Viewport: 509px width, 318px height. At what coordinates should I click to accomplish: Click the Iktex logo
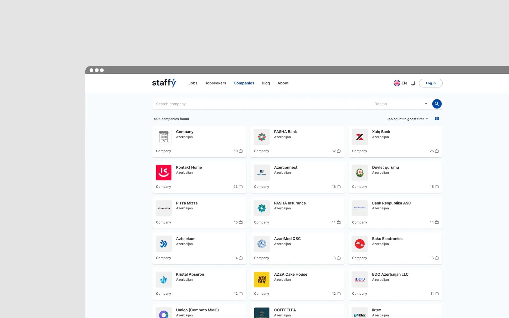tap(360, 313)
